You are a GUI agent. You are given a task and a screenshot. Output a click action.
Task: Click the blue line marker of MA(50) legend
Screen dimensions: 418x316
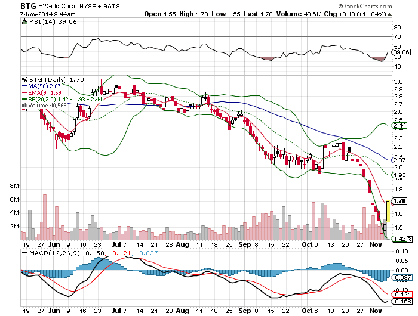(x=25, y=86)
